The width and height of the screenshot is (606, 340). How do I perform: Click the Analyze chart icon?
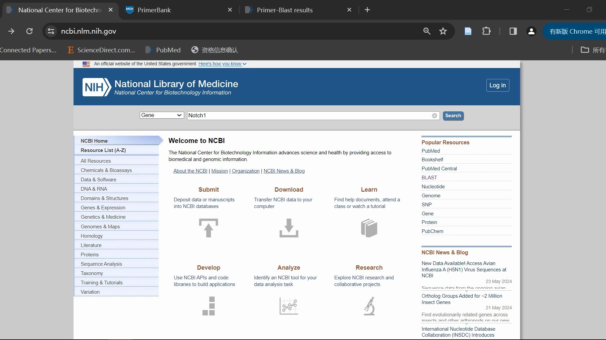289,306
